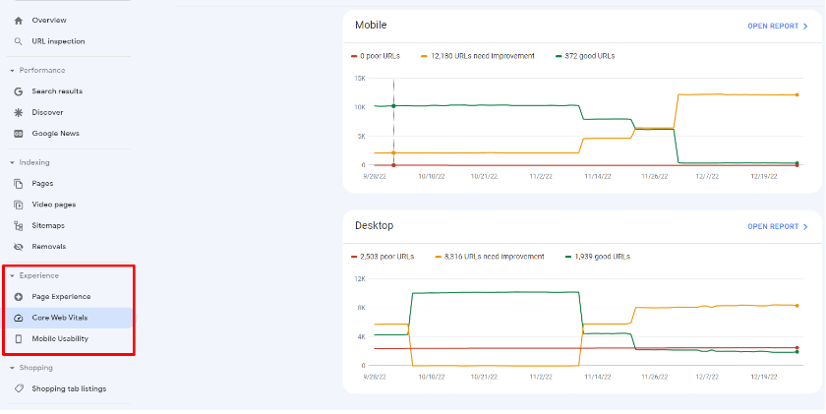Image resolution: width=826 pixels, height=414 pixels.
Task: Open the Page Experience menu item
Action: (x=61, y=296)
